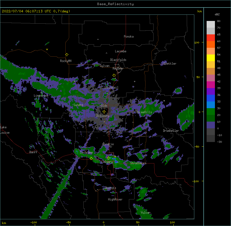Select the yellow V marker northeast of Calgary
231x226 pixels.
click(115, 157)
